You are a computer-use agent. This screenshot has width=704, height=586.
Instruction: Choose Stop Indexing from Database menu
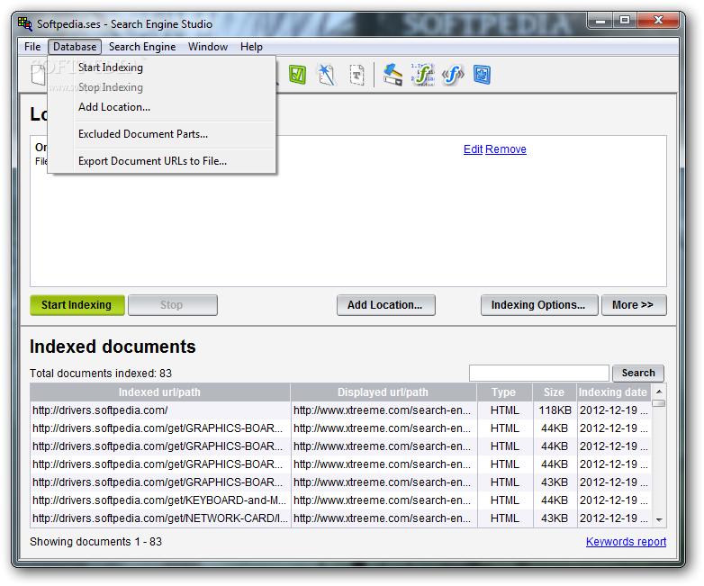click(162, 87)
